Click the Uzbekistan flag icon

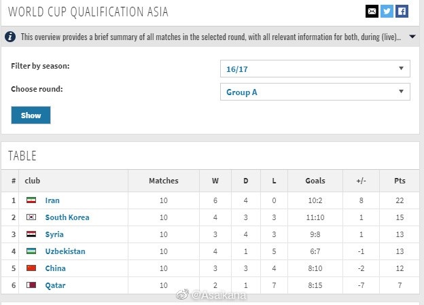(x=31, y=251)
